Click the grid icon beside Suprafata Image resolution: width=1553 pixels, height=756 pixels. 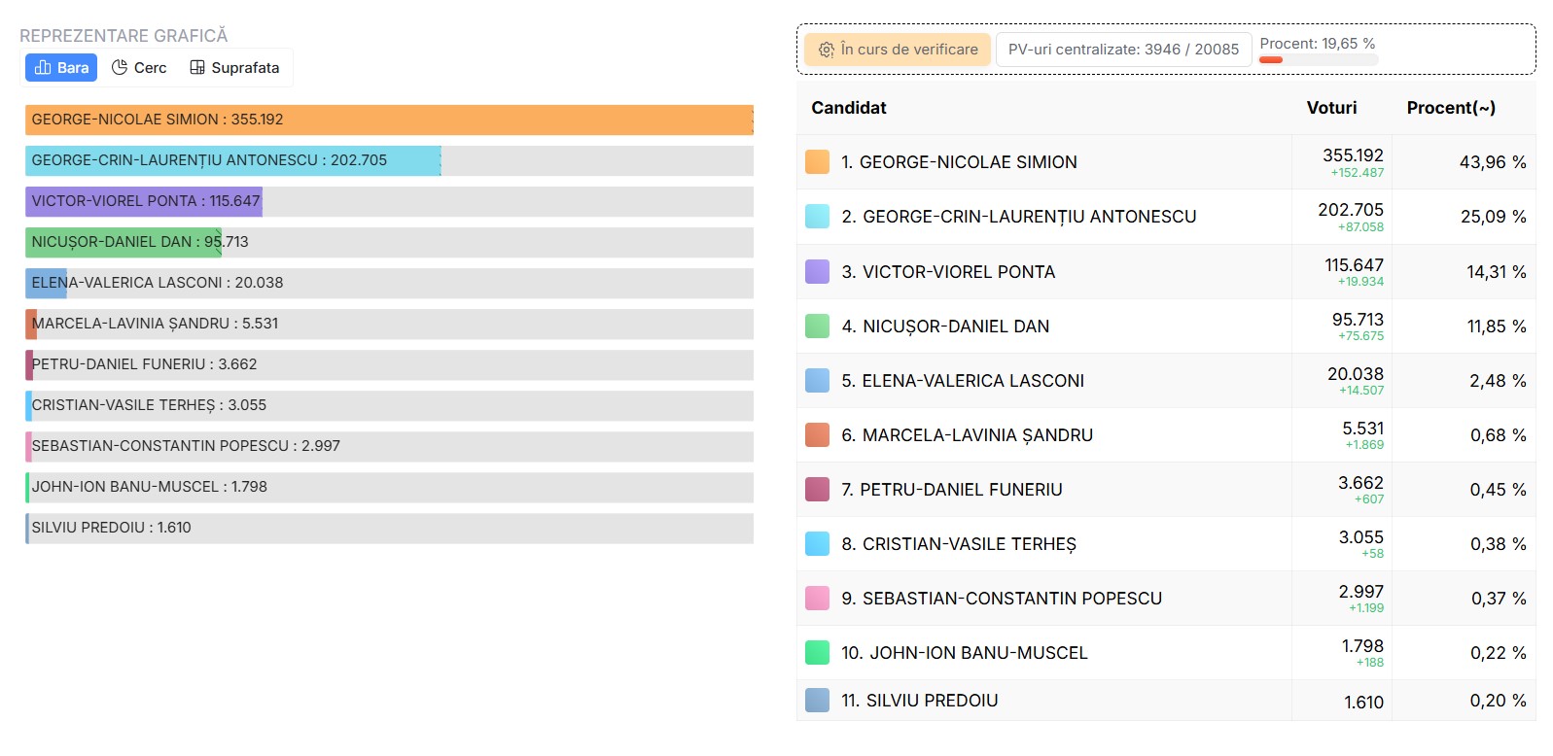pyautogui.click(x=197, y=68)
